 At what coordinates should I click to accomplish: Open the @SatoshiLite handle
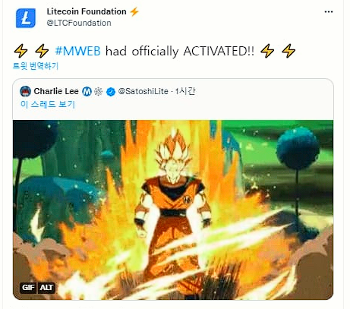(x=143, y=91)
